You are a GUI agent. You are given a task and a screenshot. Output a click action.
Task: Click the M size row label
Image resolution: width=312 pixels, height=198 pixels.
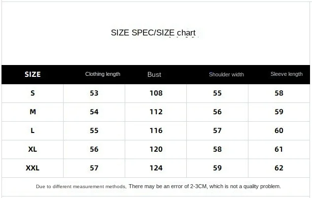click(33, 112)
